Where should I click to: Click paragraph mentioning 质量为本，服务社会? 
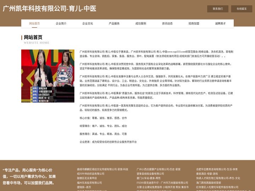156,95
